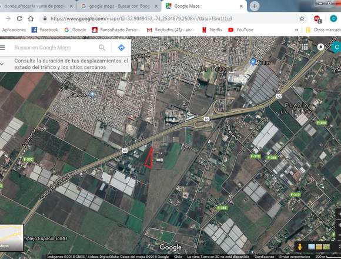Open the Netflix bookmark
Viewport: 341px width, 259px height.
(212, 30)
